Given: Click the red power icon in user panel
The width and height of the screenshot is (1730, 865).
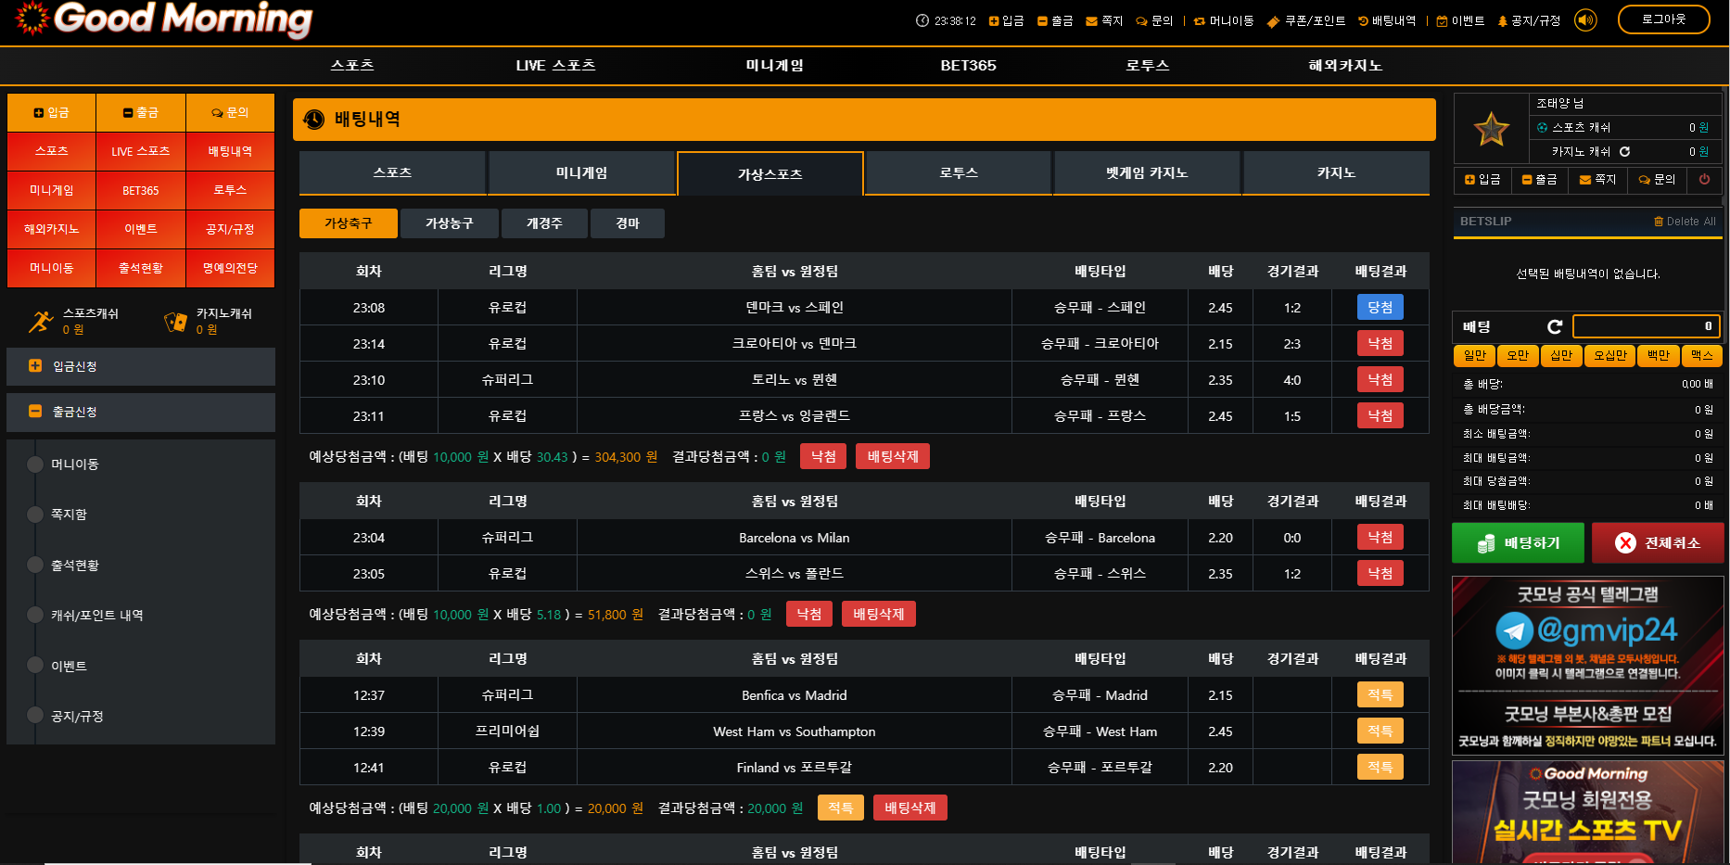Looking at the screenshot, I should click(x=1704, y=179).
